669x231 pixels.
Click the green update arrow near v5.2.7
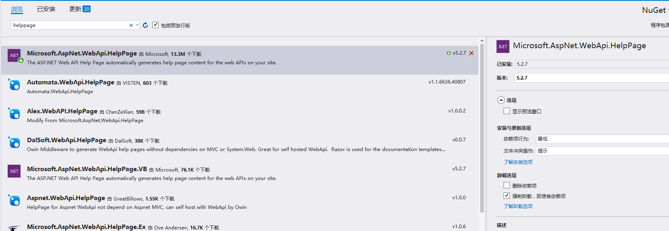tap(449, 53)
